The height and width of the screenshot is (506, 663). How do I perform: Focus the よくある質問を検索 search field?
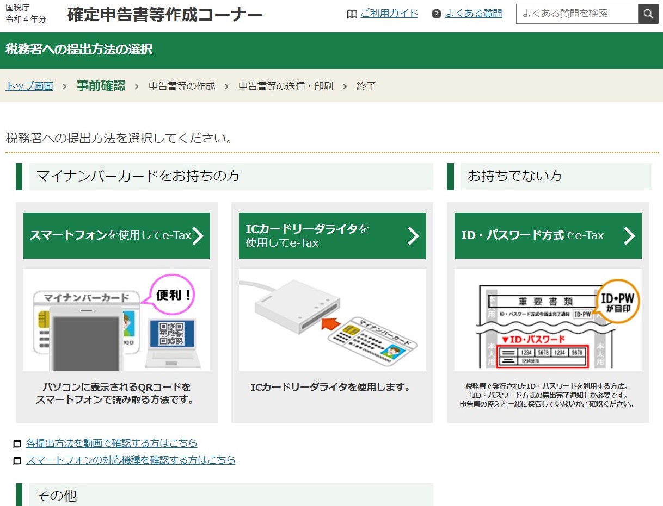click(x=576, y=14)
